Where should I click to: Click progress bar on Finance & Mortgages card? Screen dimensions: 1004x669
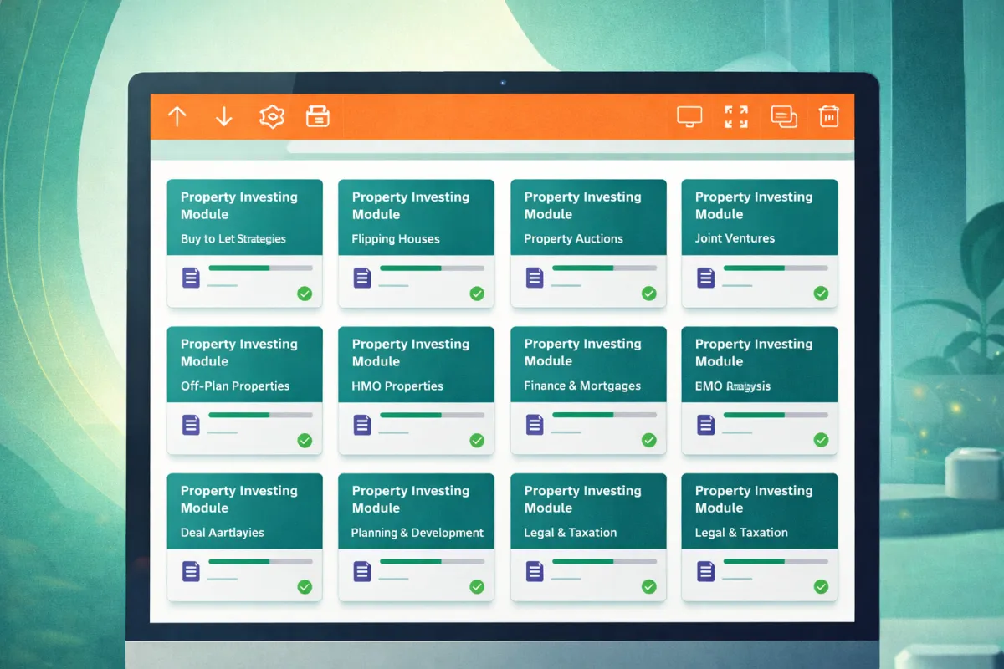pos(604,415)
